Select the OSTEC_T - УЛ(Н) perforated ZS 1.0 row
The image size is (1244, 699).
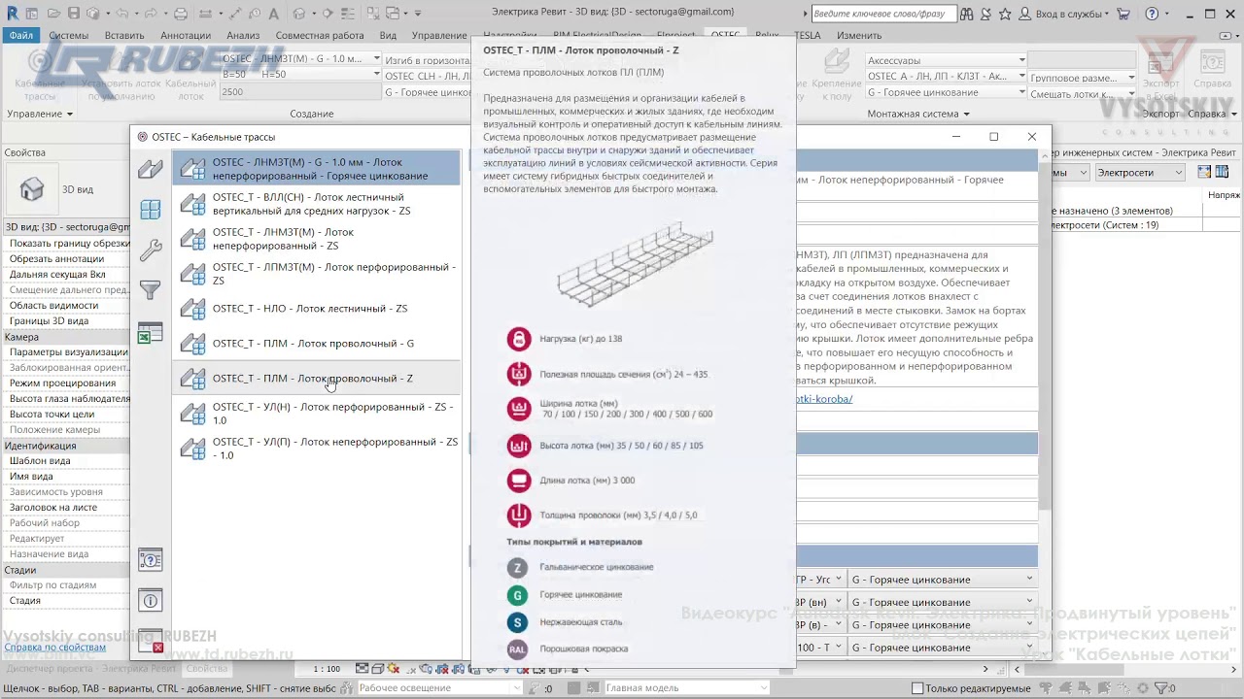(316, 414)
